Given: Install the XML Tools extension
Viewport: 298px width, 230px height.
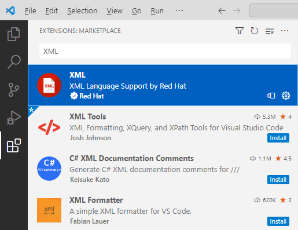Looking at the screenshot, I should (x=278, y=138).
